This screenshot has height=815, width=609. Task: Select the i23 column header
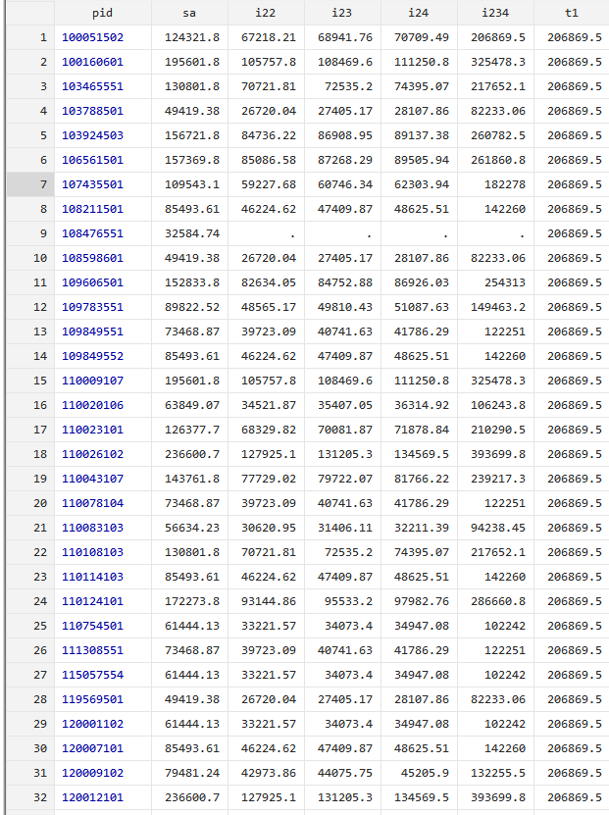coord(342,13)
